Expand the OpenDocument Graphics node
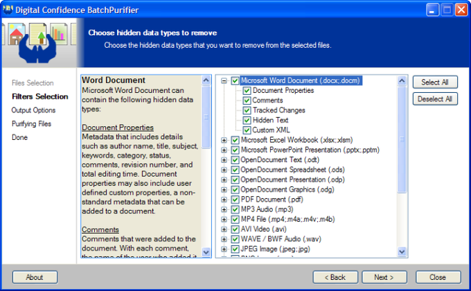471x291 pixels. (x=224, y=190)
